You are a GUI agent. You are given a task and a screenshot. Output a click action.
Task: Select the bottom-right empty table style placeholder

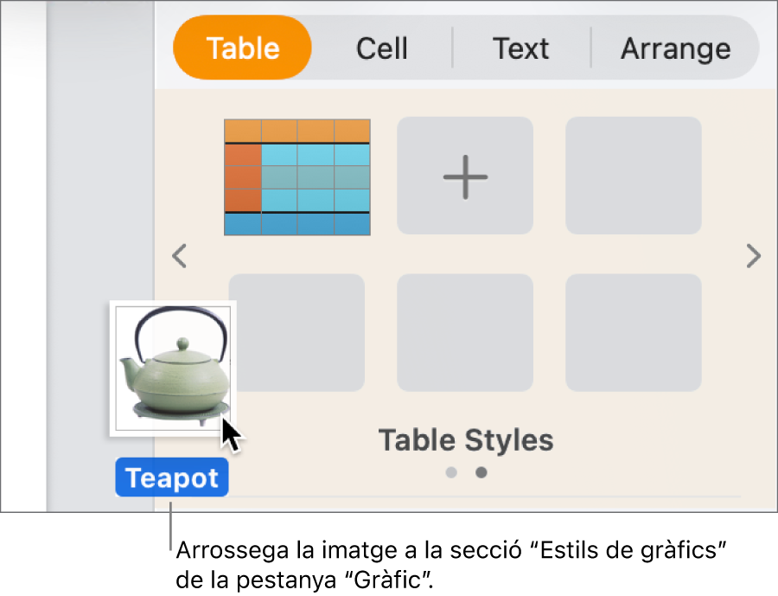coord(633,332)
